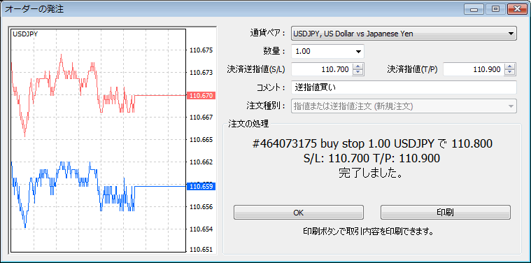Image resolution: width=531 pixels, height=263 pixels.
Task: Click the 数量 volume field showing 1.00
Action: pos(322,52)
